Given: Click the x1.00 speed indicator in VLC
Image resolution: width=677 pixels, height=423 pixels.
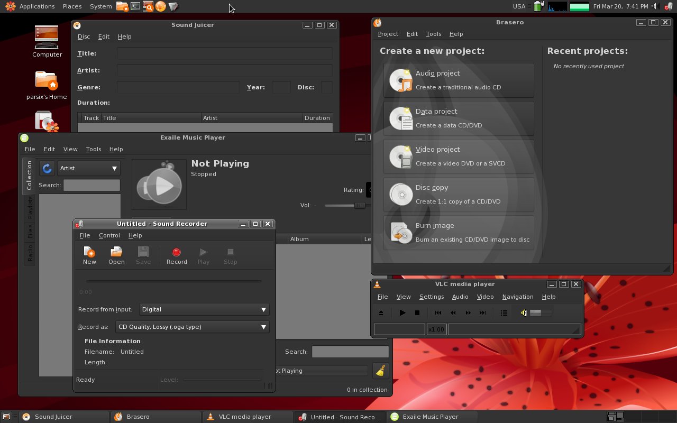Looking at the screenshot, I should (436, 329).
